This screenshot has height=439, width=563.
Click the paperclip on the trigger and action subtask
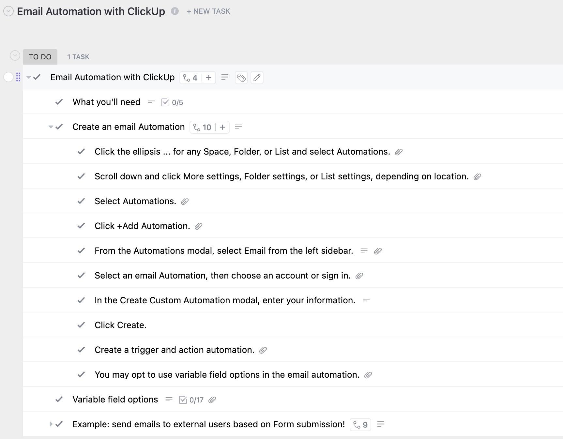tap(263, 350)
